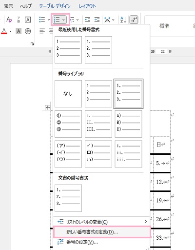Select なし in numbering library

(68, 94)
